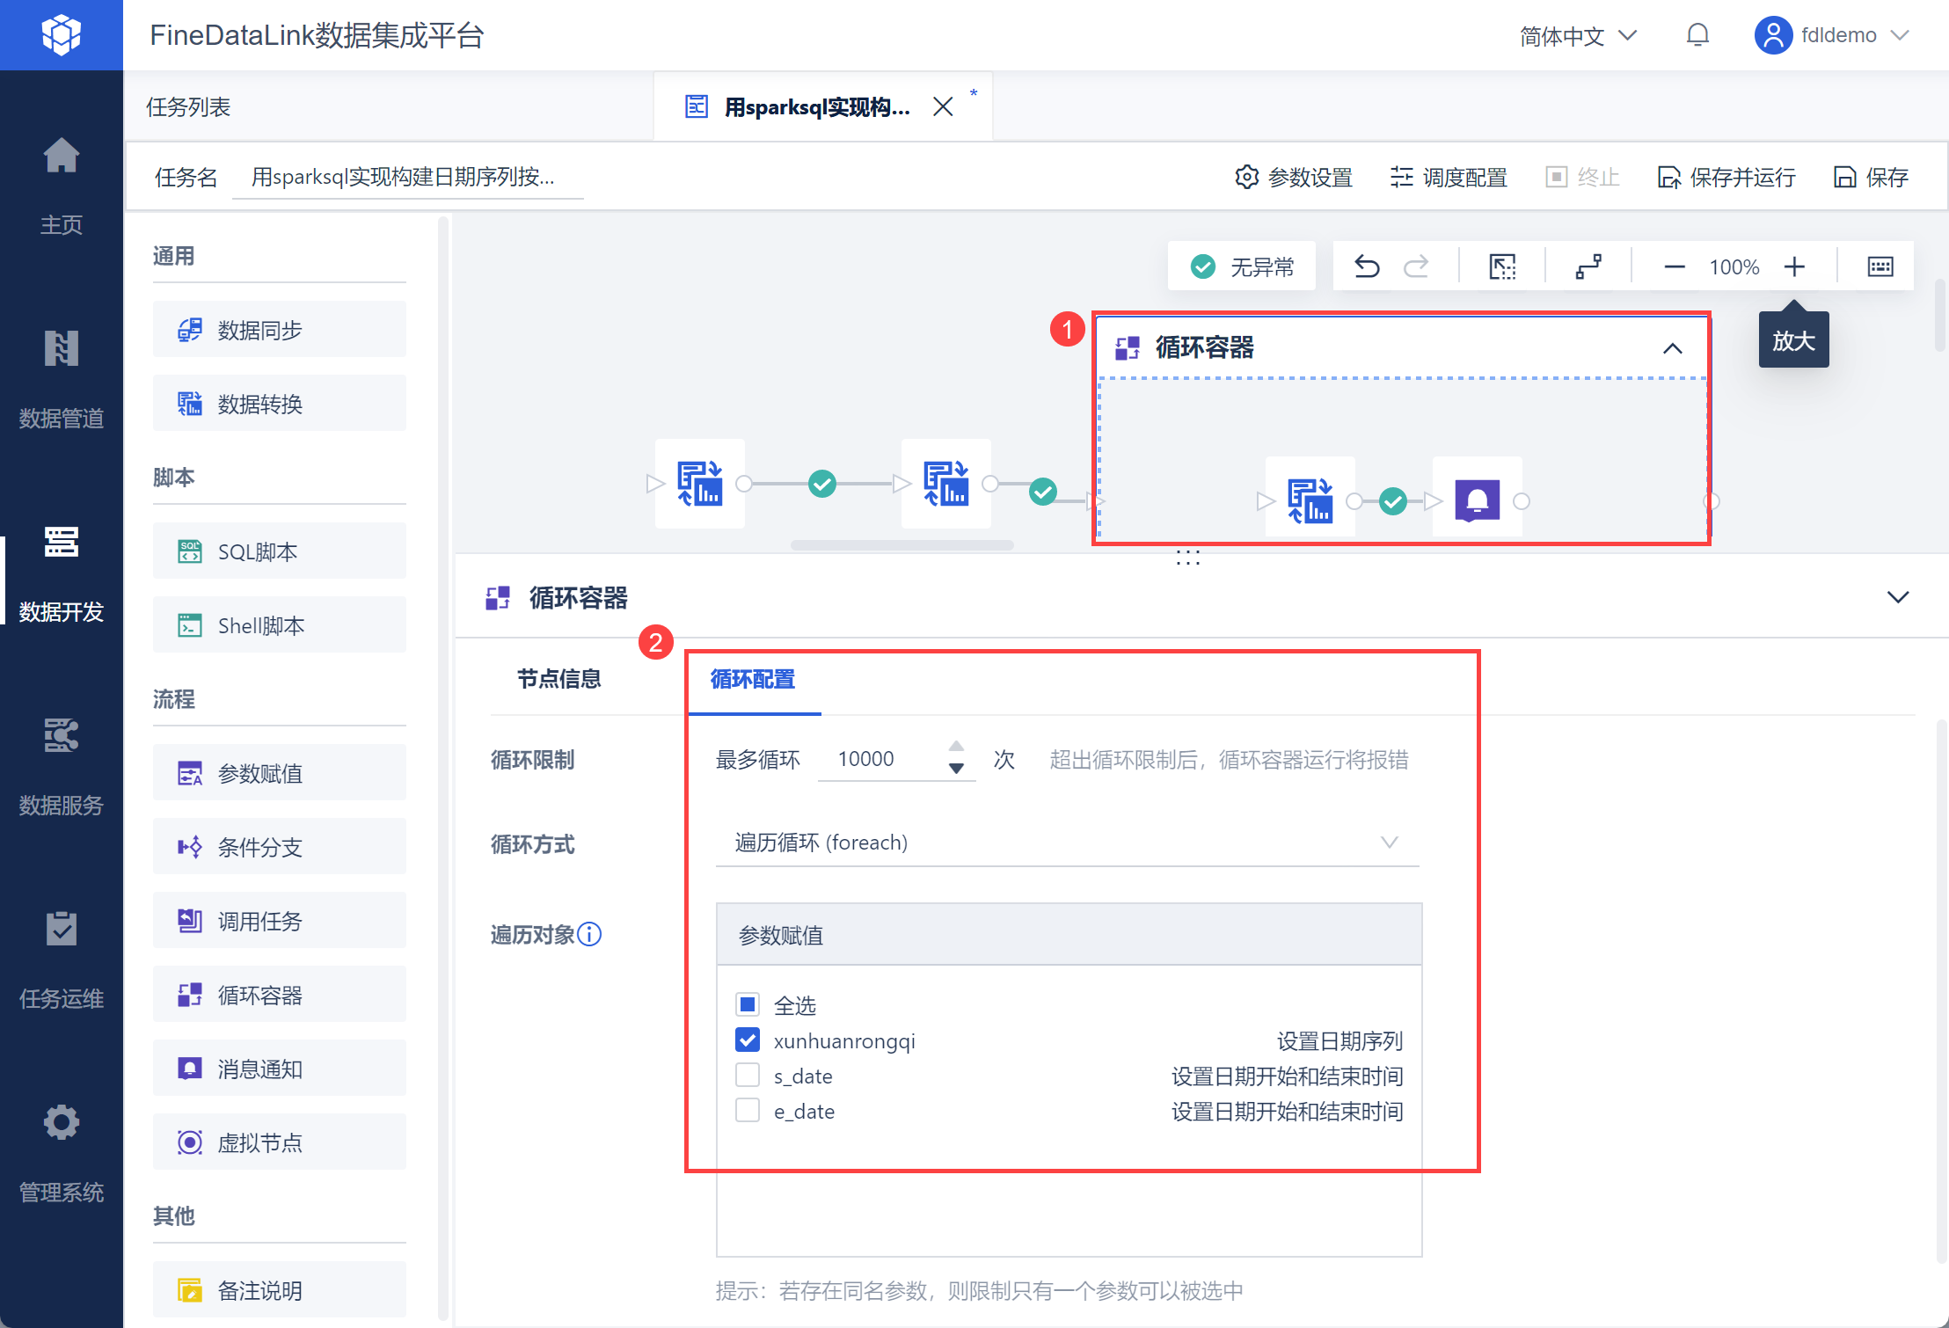Click the undo arrow icon
1949x1328 pixels.
pos(1367,266)
